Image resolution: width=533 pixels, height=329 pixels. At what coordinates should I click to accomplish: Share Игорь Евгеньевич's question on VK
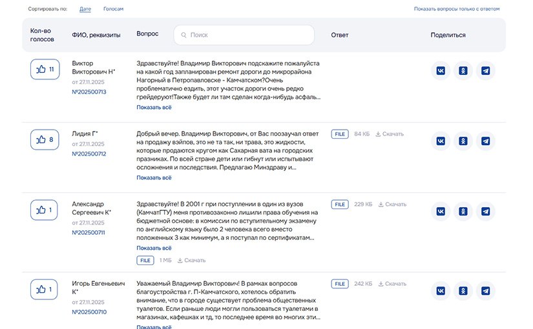[441, 291]
